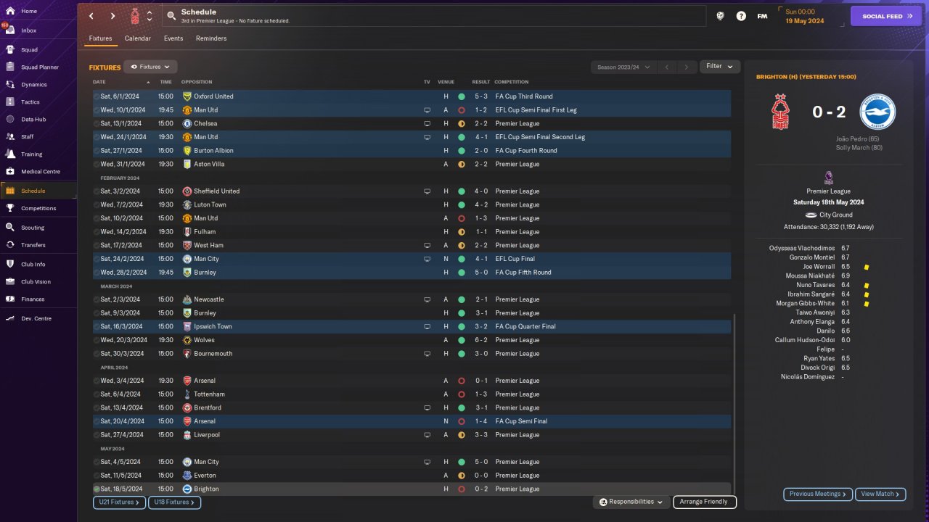929x522 pixels.
Task: Open the Scouting section
Action: coord(33,228)
